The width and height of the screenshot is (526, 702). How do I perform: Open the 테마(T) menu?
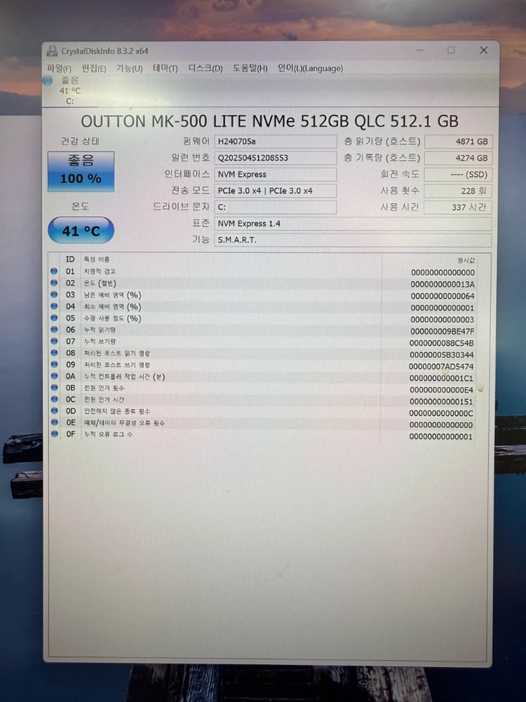pos(166,69)
